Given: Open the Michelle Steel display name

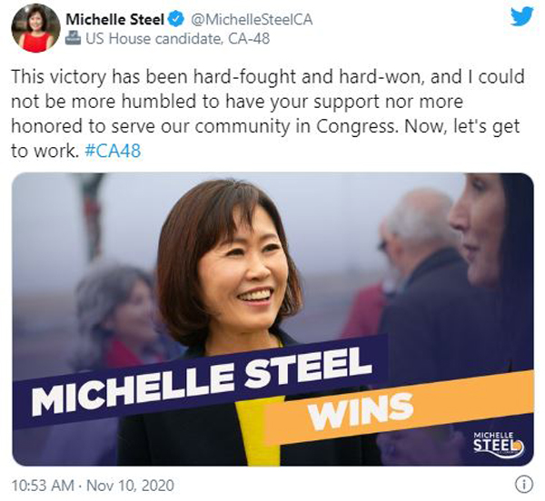Looking at the screenshot, I should coord(114,19).
